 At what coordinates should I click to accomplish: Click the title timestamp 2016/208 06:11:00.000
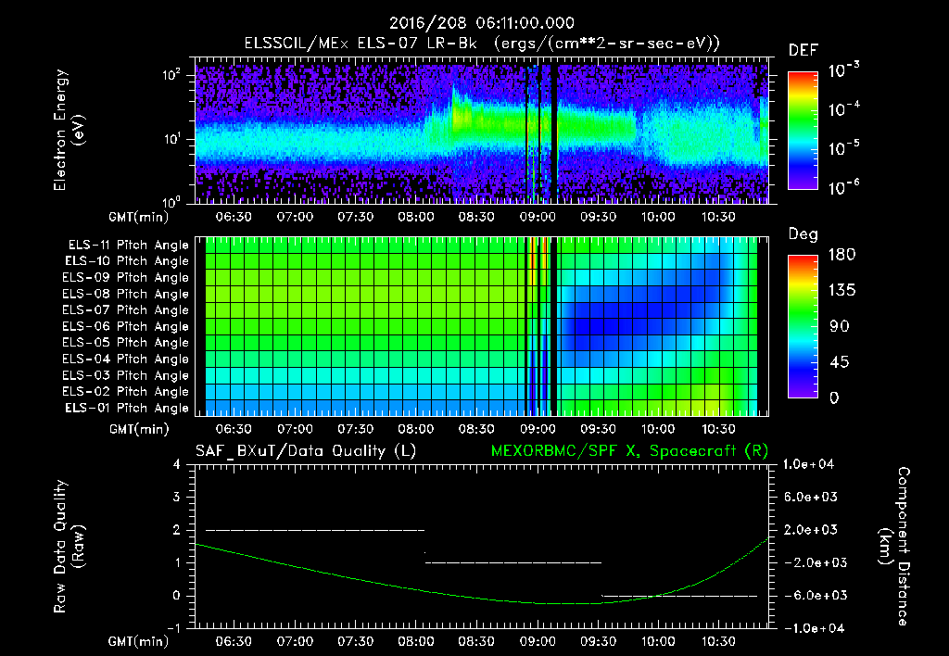(481, 23)
